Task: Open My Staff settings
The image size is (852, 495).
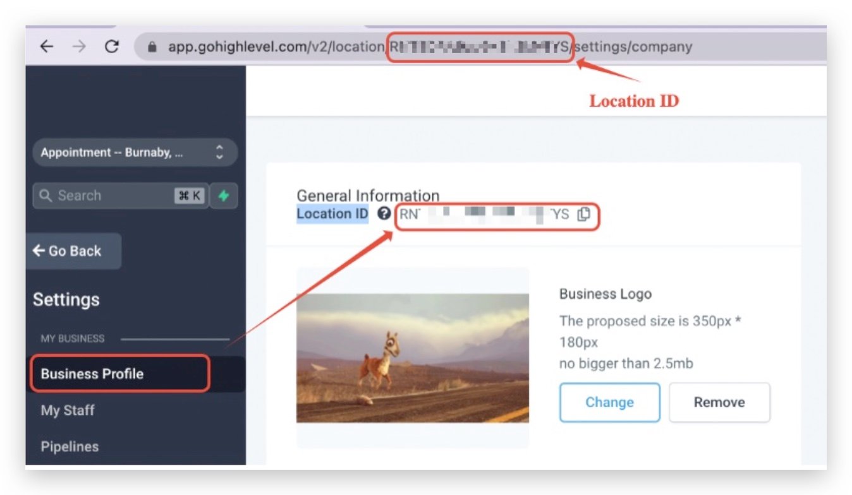Action: click(68, 410)
